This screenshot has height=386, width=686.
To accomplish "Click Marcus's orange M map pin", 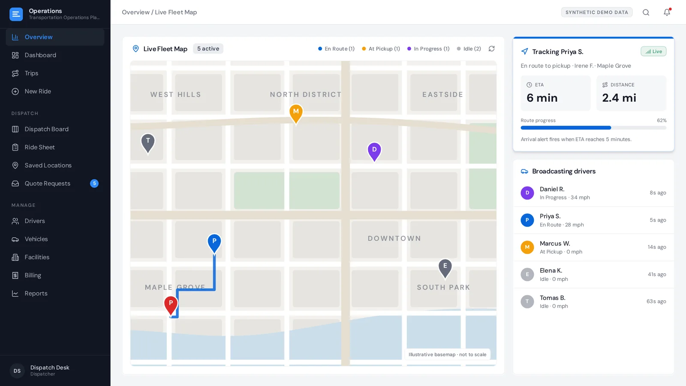I will [296, 114].
